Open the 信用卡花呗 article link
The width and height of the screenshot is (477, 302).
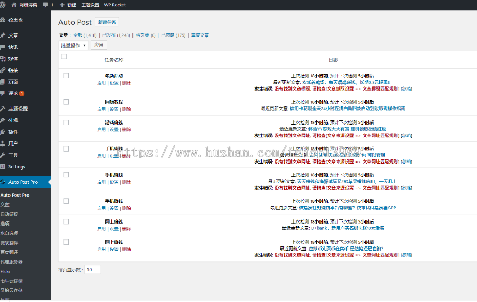(347, 108)
